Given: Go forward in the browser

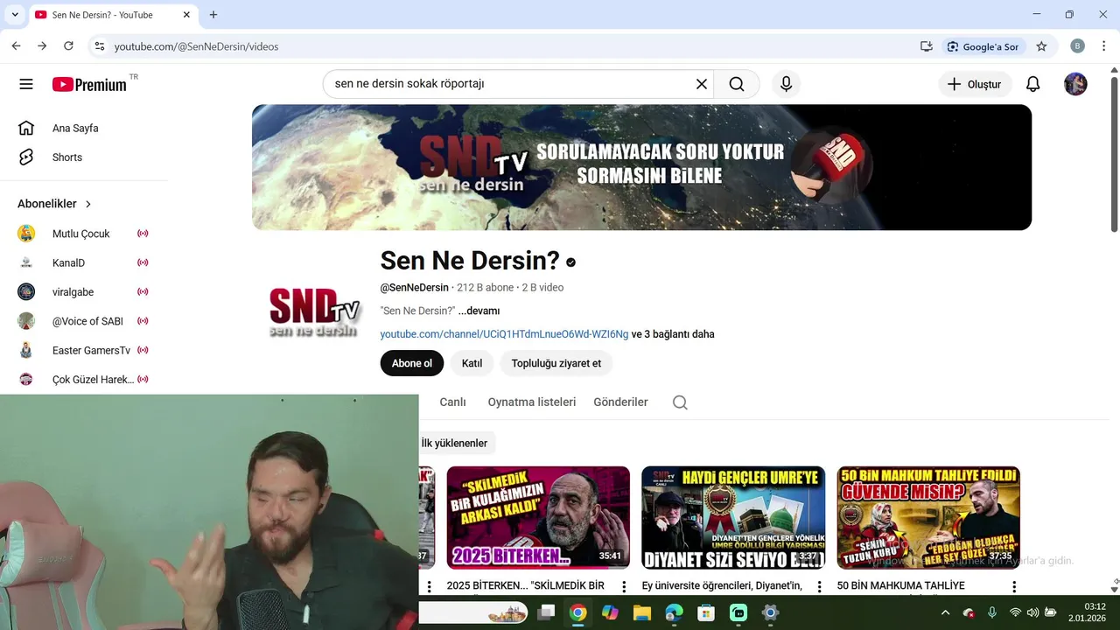Looking at the screenshot, I should [42, 46].
